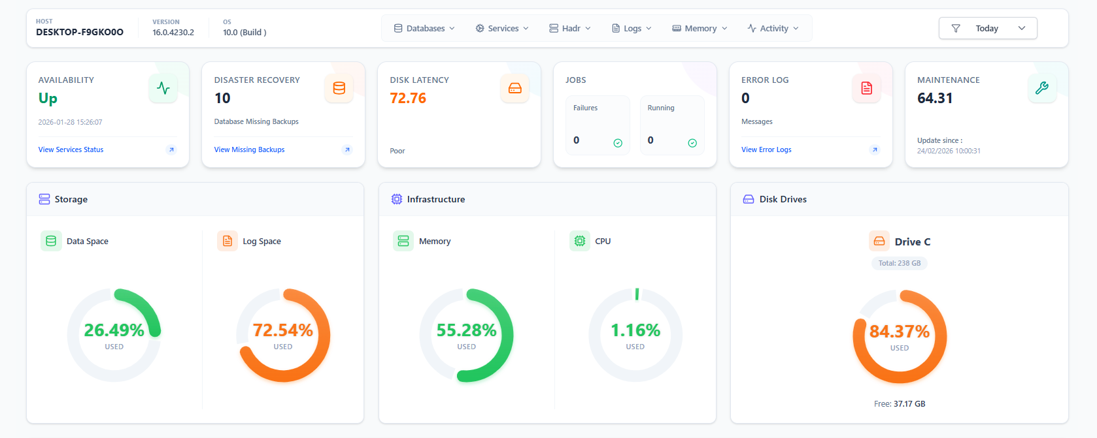Open the Activity menu
This screenshot has height=438, width=1097.
(x=773, y=28)
